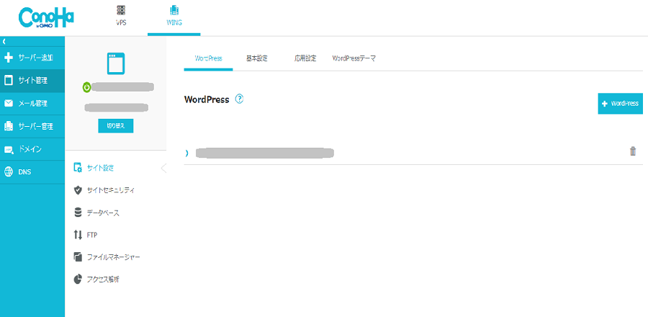
Task: Click the green power status icon
Action: (86, 86)
